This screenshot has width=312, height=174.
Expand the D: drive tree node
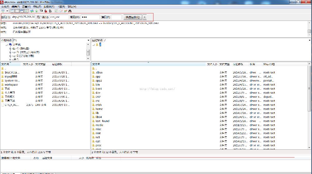tap(10, 52)
